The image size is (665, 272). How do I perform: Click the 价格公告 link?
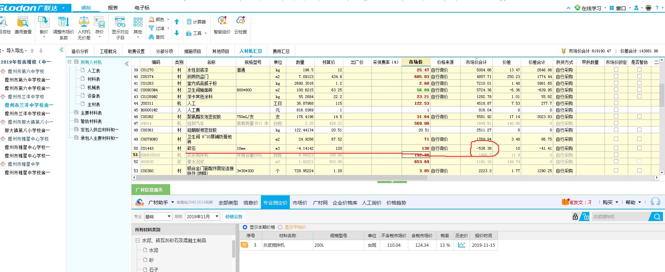(234, 216)
